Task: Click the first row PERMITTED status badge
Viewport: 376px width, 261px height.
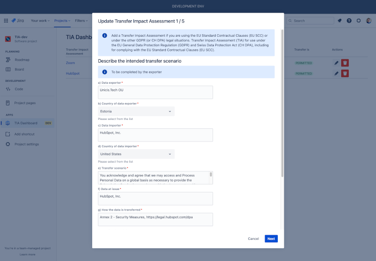Action: click(x=304, y=63)
